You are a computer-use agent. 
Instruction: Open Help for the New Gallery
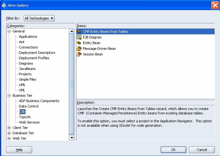[x=19, y=150]
